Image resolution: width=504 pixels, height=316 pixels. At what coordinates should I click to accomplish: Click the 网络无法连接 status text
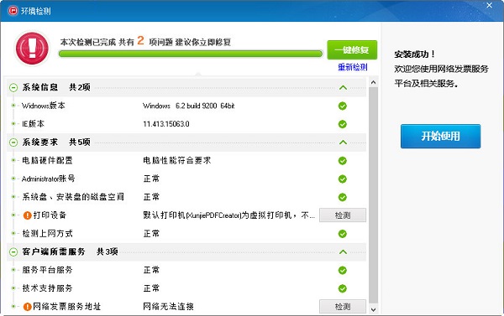point(169,307)
